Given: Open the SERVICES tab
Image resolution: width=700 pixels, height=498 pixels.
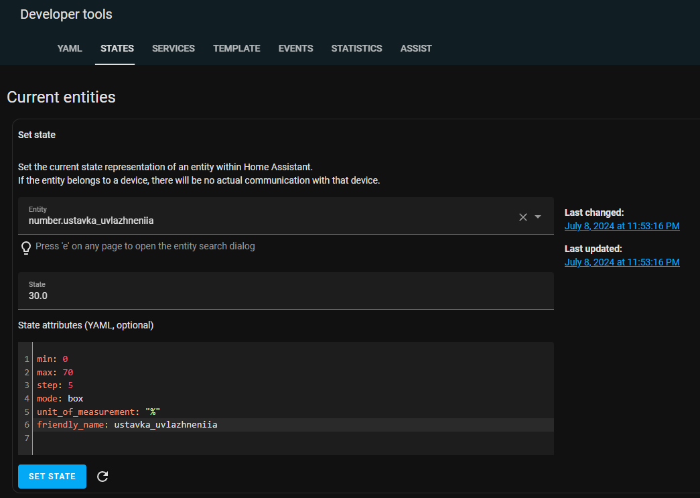Looking at the screenshot, I should click(173, 48).
